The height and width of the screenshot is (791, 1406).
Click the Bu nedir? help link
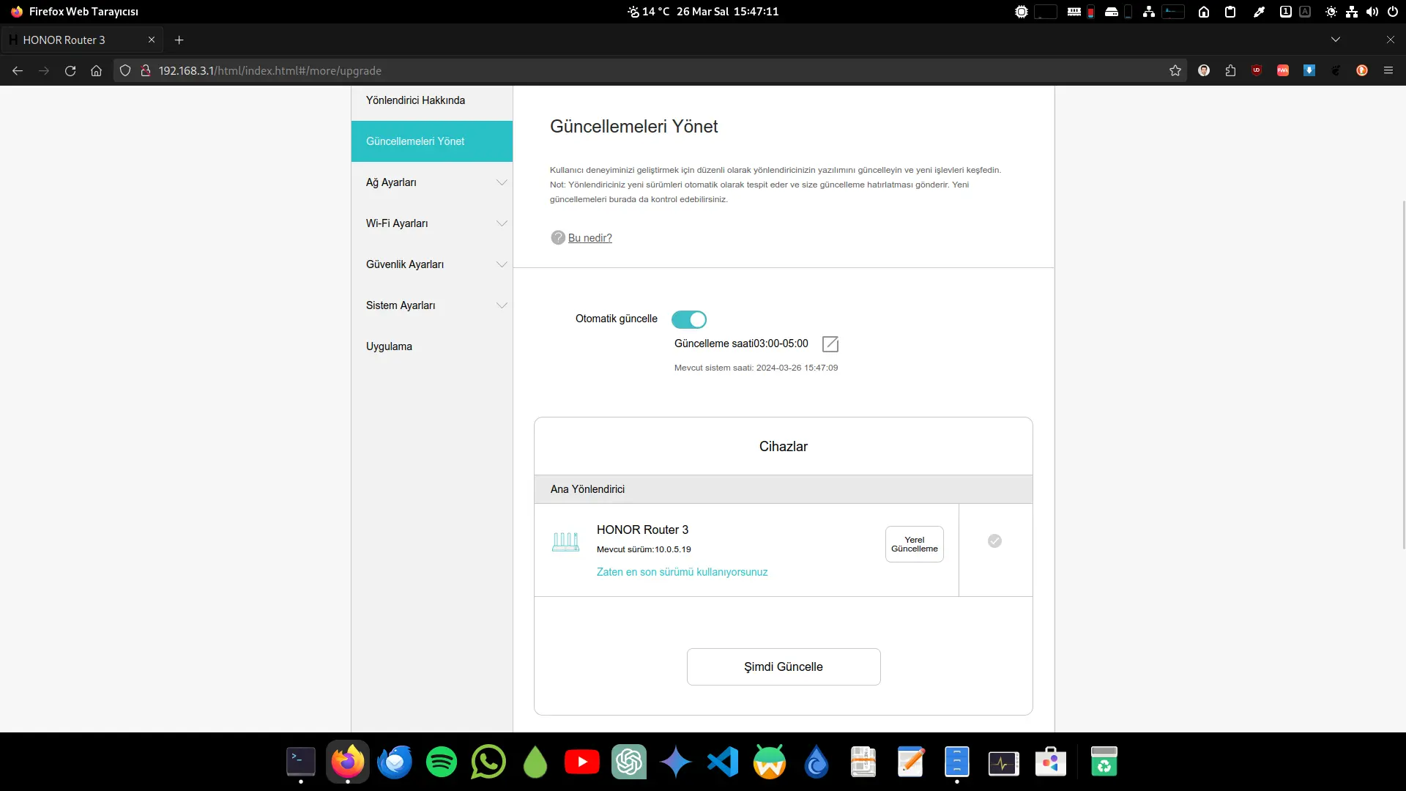590,238
